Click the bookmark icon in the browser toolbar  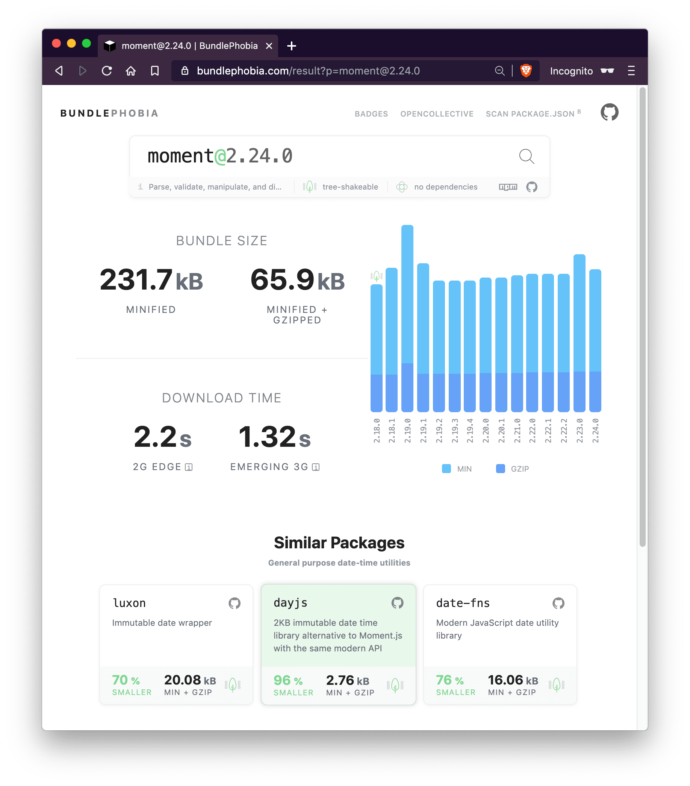click(155, 70)
